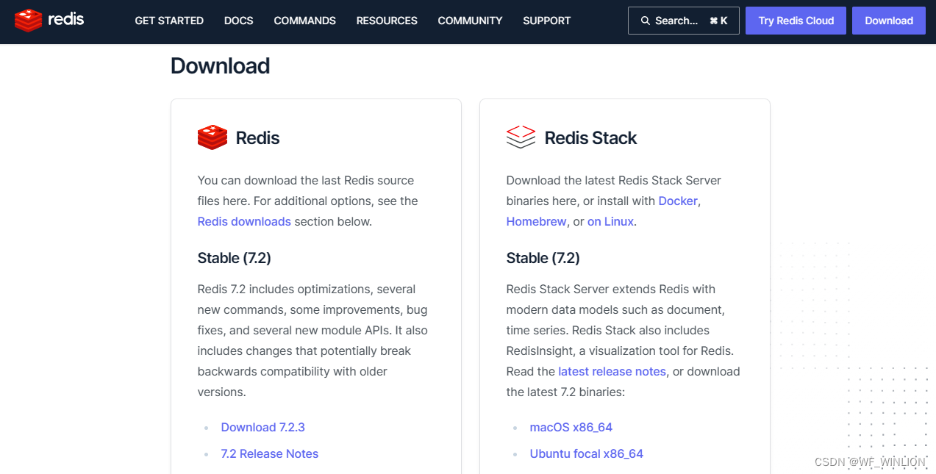Click the Redis card title text
Screen dimensions: 936x474
[x=257, y=137]
